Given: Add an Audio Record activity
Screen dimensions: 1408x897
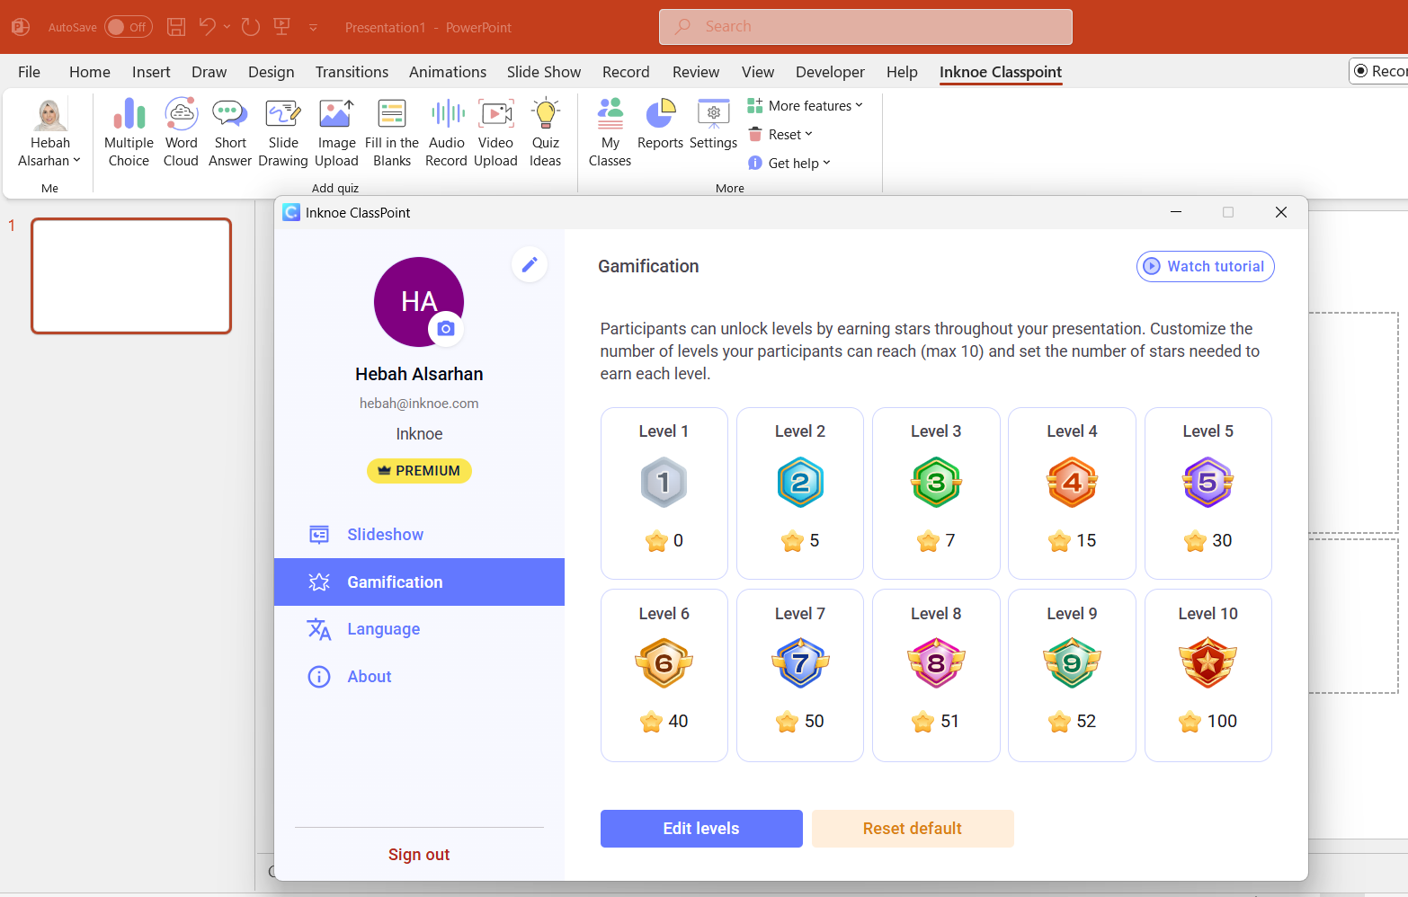Looking at the screenshot, I should coord(447,133).
